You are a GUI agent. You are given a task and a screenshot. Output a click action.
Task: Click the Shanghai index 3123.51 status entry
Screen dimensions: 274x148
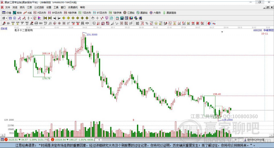(x=27, y=140)
